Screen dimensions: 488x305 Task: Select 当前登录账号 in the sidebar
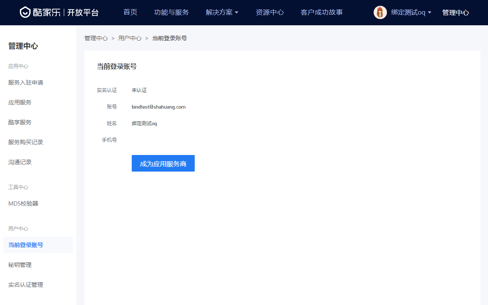pos(26,245)
